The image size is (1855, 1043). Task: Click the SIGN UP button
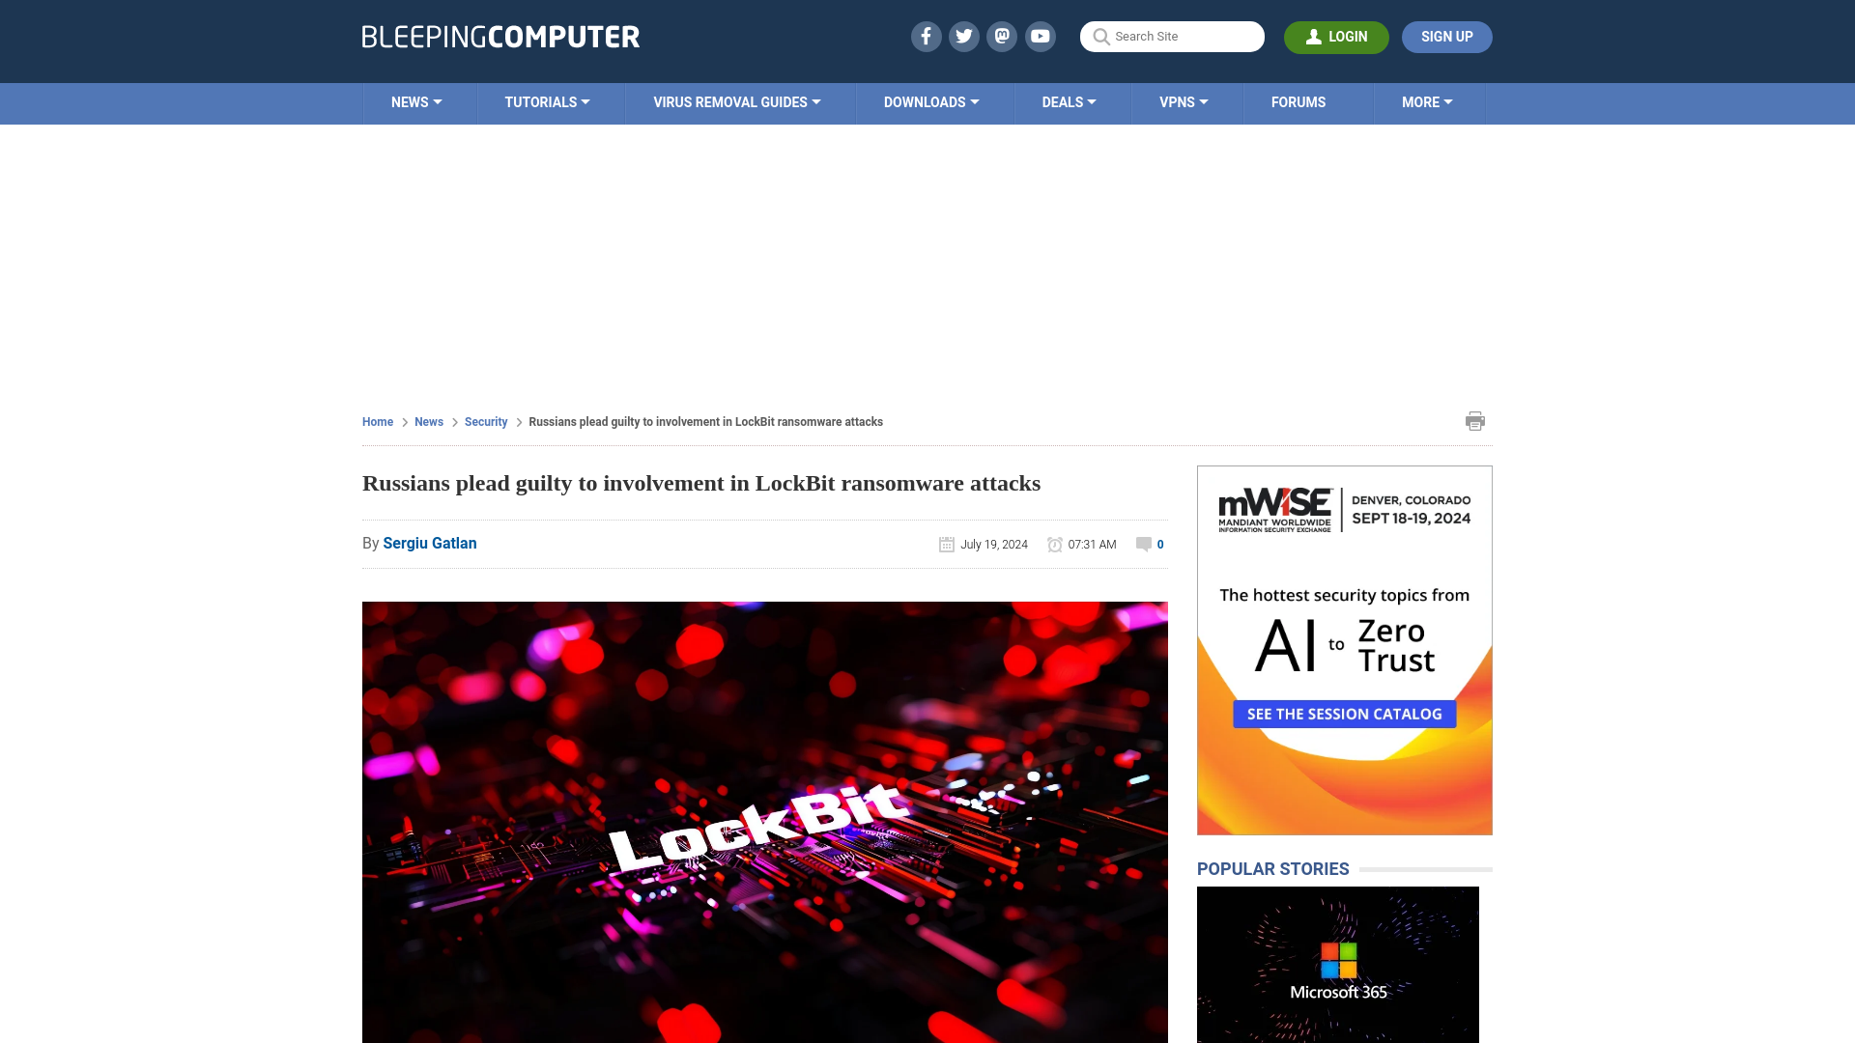[1446, 37]
